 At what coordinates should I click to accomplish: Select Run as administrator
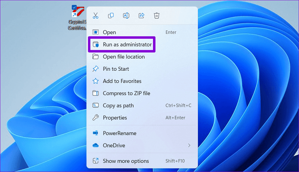pyautogui.click(x=127, y=45)
